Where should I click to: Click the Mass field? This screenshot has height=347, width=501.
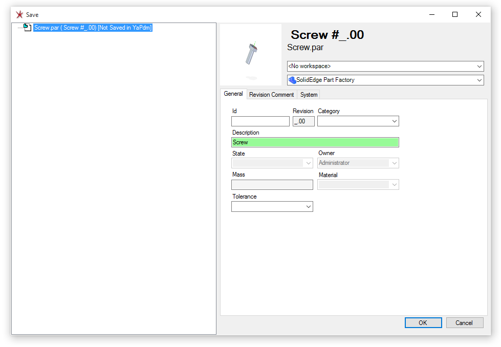coord(272,184)
